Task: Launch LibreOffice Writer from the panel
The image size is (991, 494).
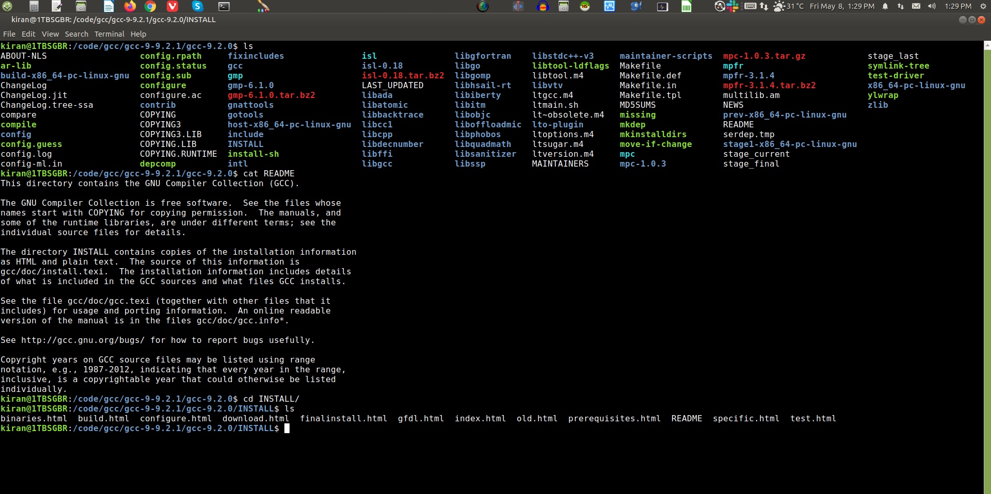Action: 108,6
